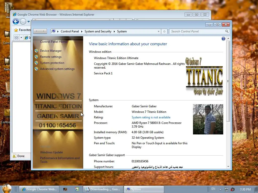258x193 pixels.
Task: Click the 'Done' status text in Internet Explorer
Action: [x=21, y=156]
